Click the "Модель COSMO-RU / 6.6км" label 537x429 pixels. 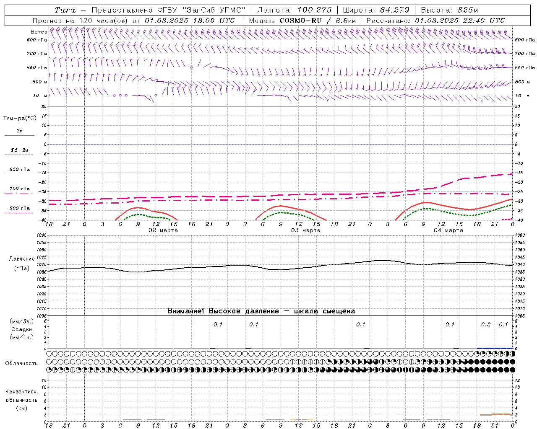(x=302, y=21)
